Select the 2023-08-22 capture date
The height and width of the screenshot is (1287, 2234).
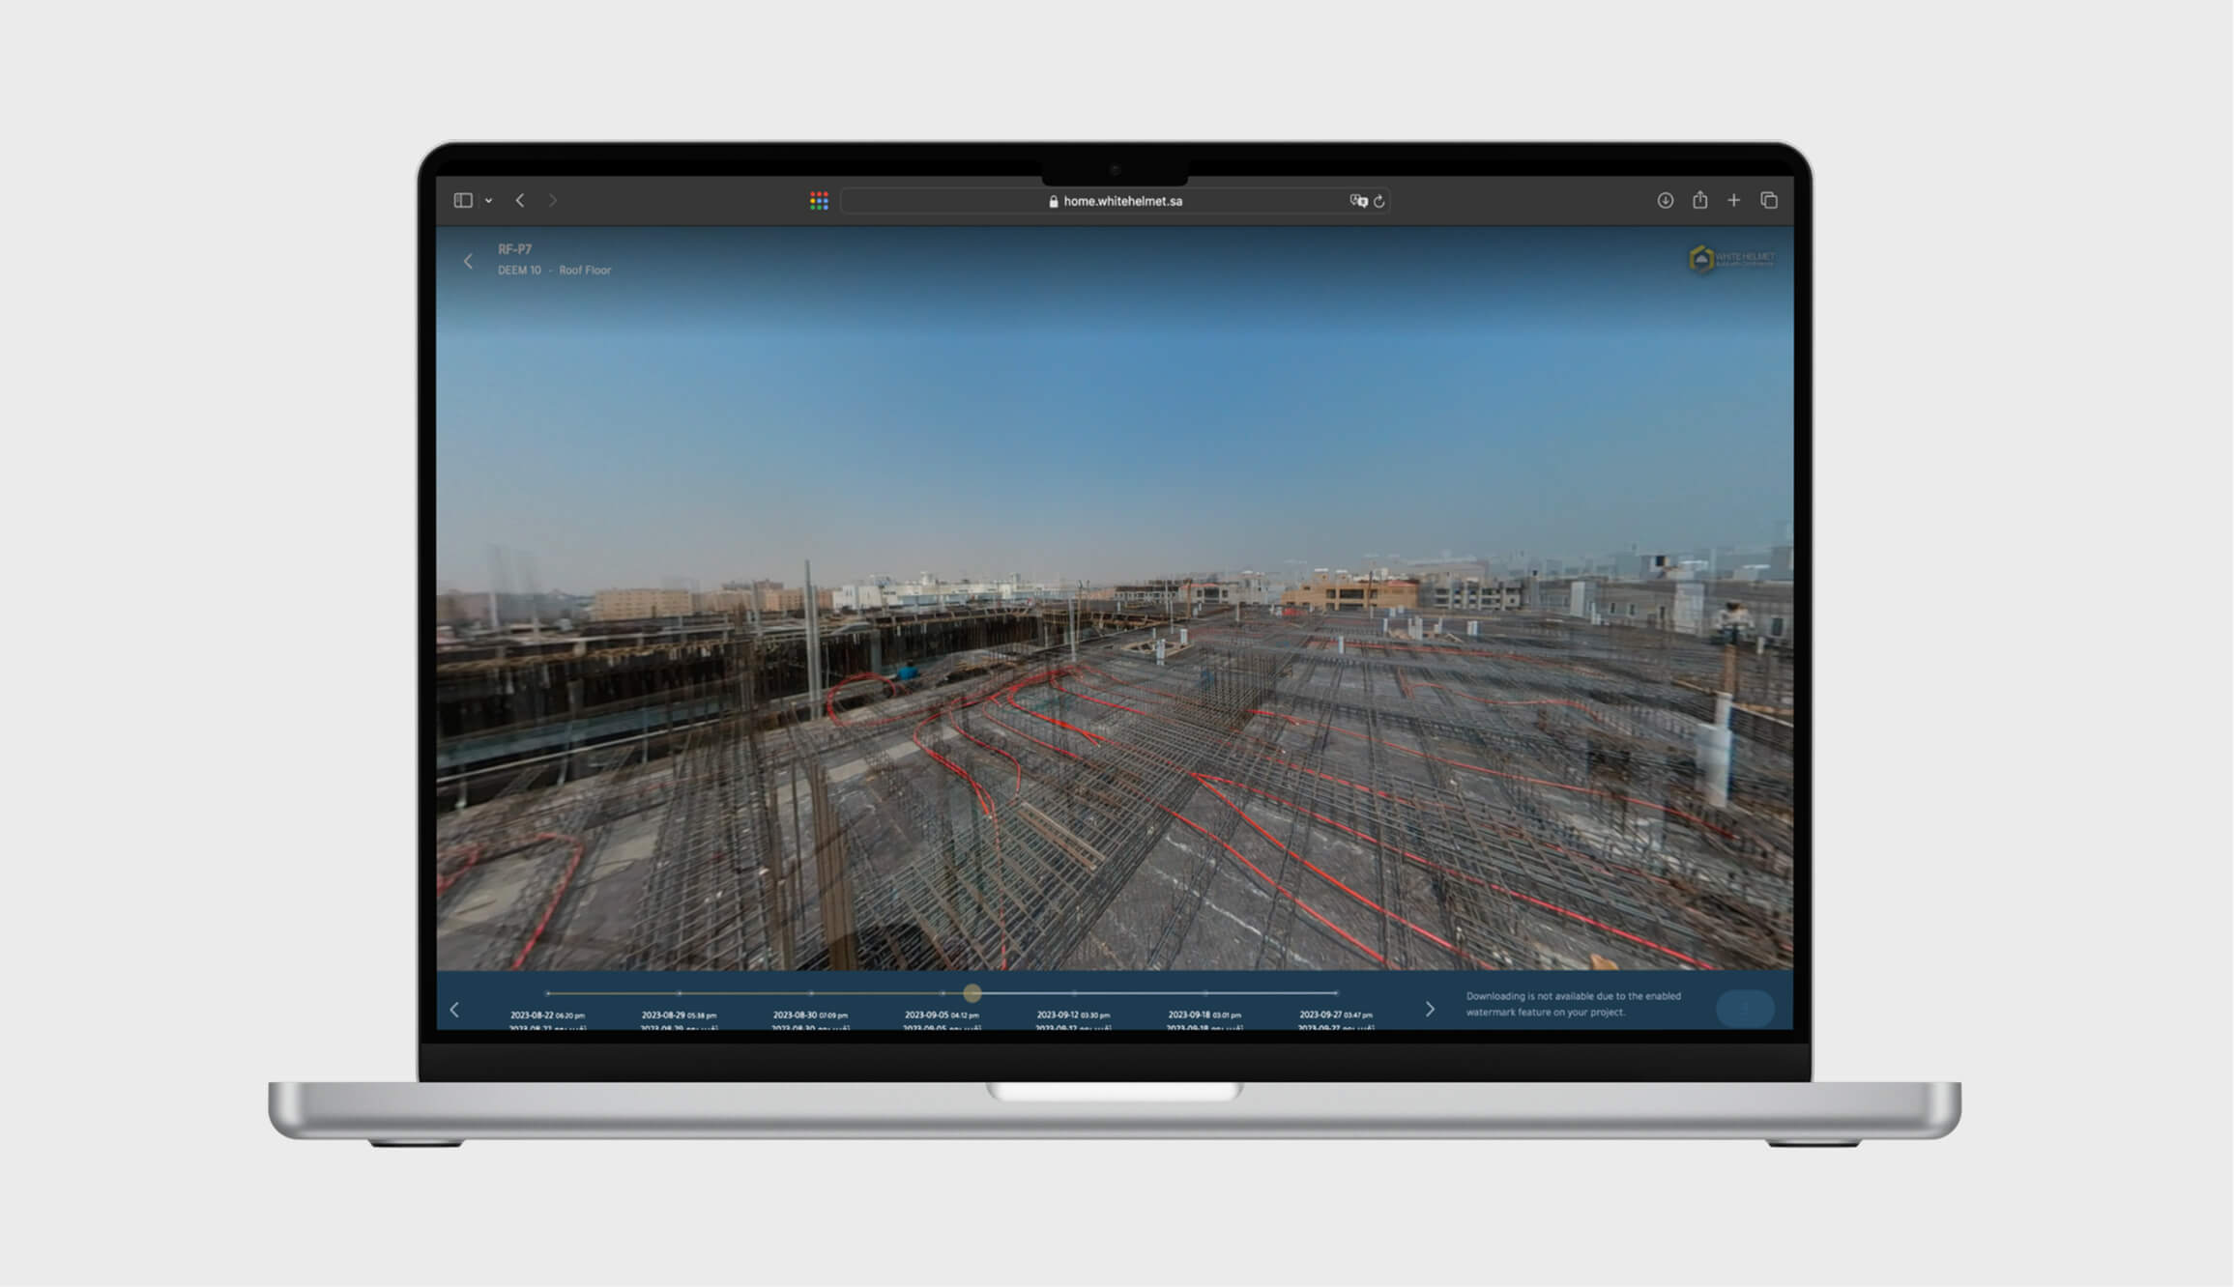(x=547, y=1015)
